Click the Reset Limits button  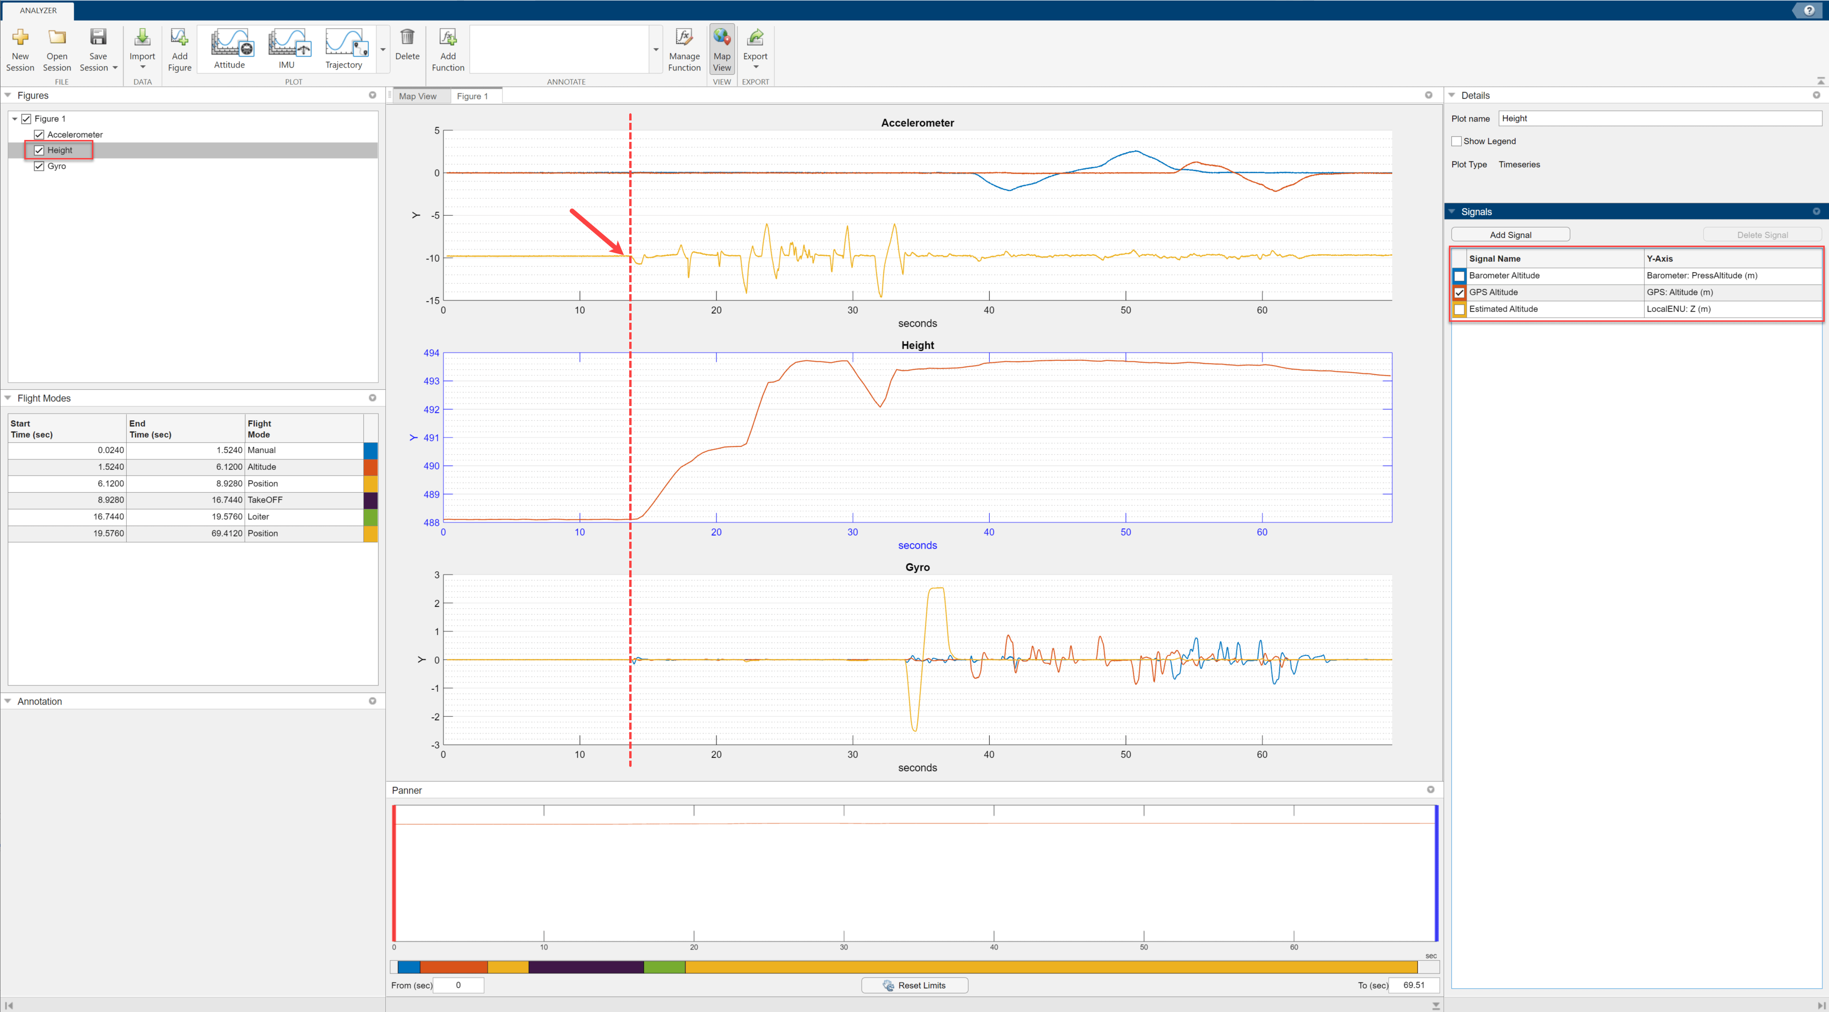coord(914,985)
